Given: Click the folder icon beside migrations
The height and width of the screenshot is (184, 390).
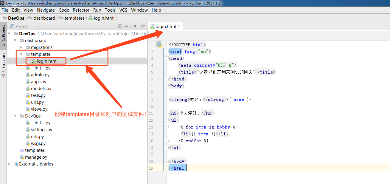Looking at the screenshot, I should click(28, 47).
